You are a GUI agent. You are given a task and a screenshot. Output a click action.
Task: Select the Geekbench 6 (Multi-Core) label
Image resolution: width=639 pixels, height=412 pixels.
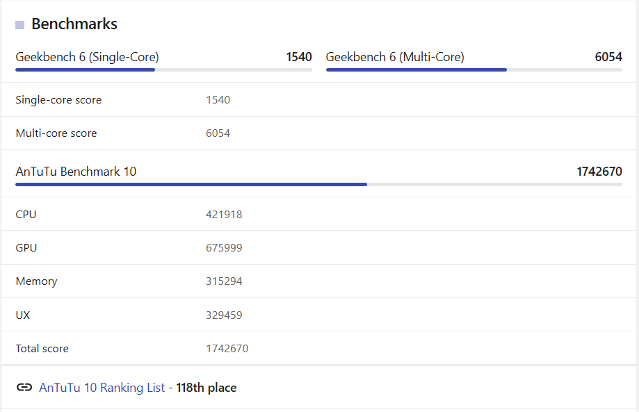tap(395, 57)
